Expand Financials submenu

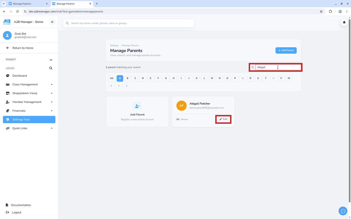[52, 111]
